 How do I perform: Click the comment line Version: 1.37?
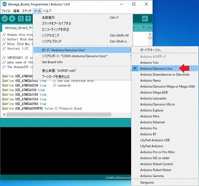coord(15,48)
